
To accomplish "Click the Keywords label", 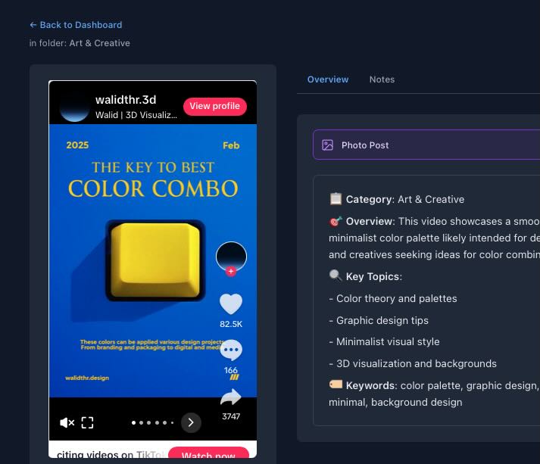I will pyautogui.click(x=371, y=385).
